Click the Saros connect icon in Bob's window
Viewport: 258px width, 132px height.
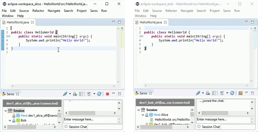(x=198, y=93)
